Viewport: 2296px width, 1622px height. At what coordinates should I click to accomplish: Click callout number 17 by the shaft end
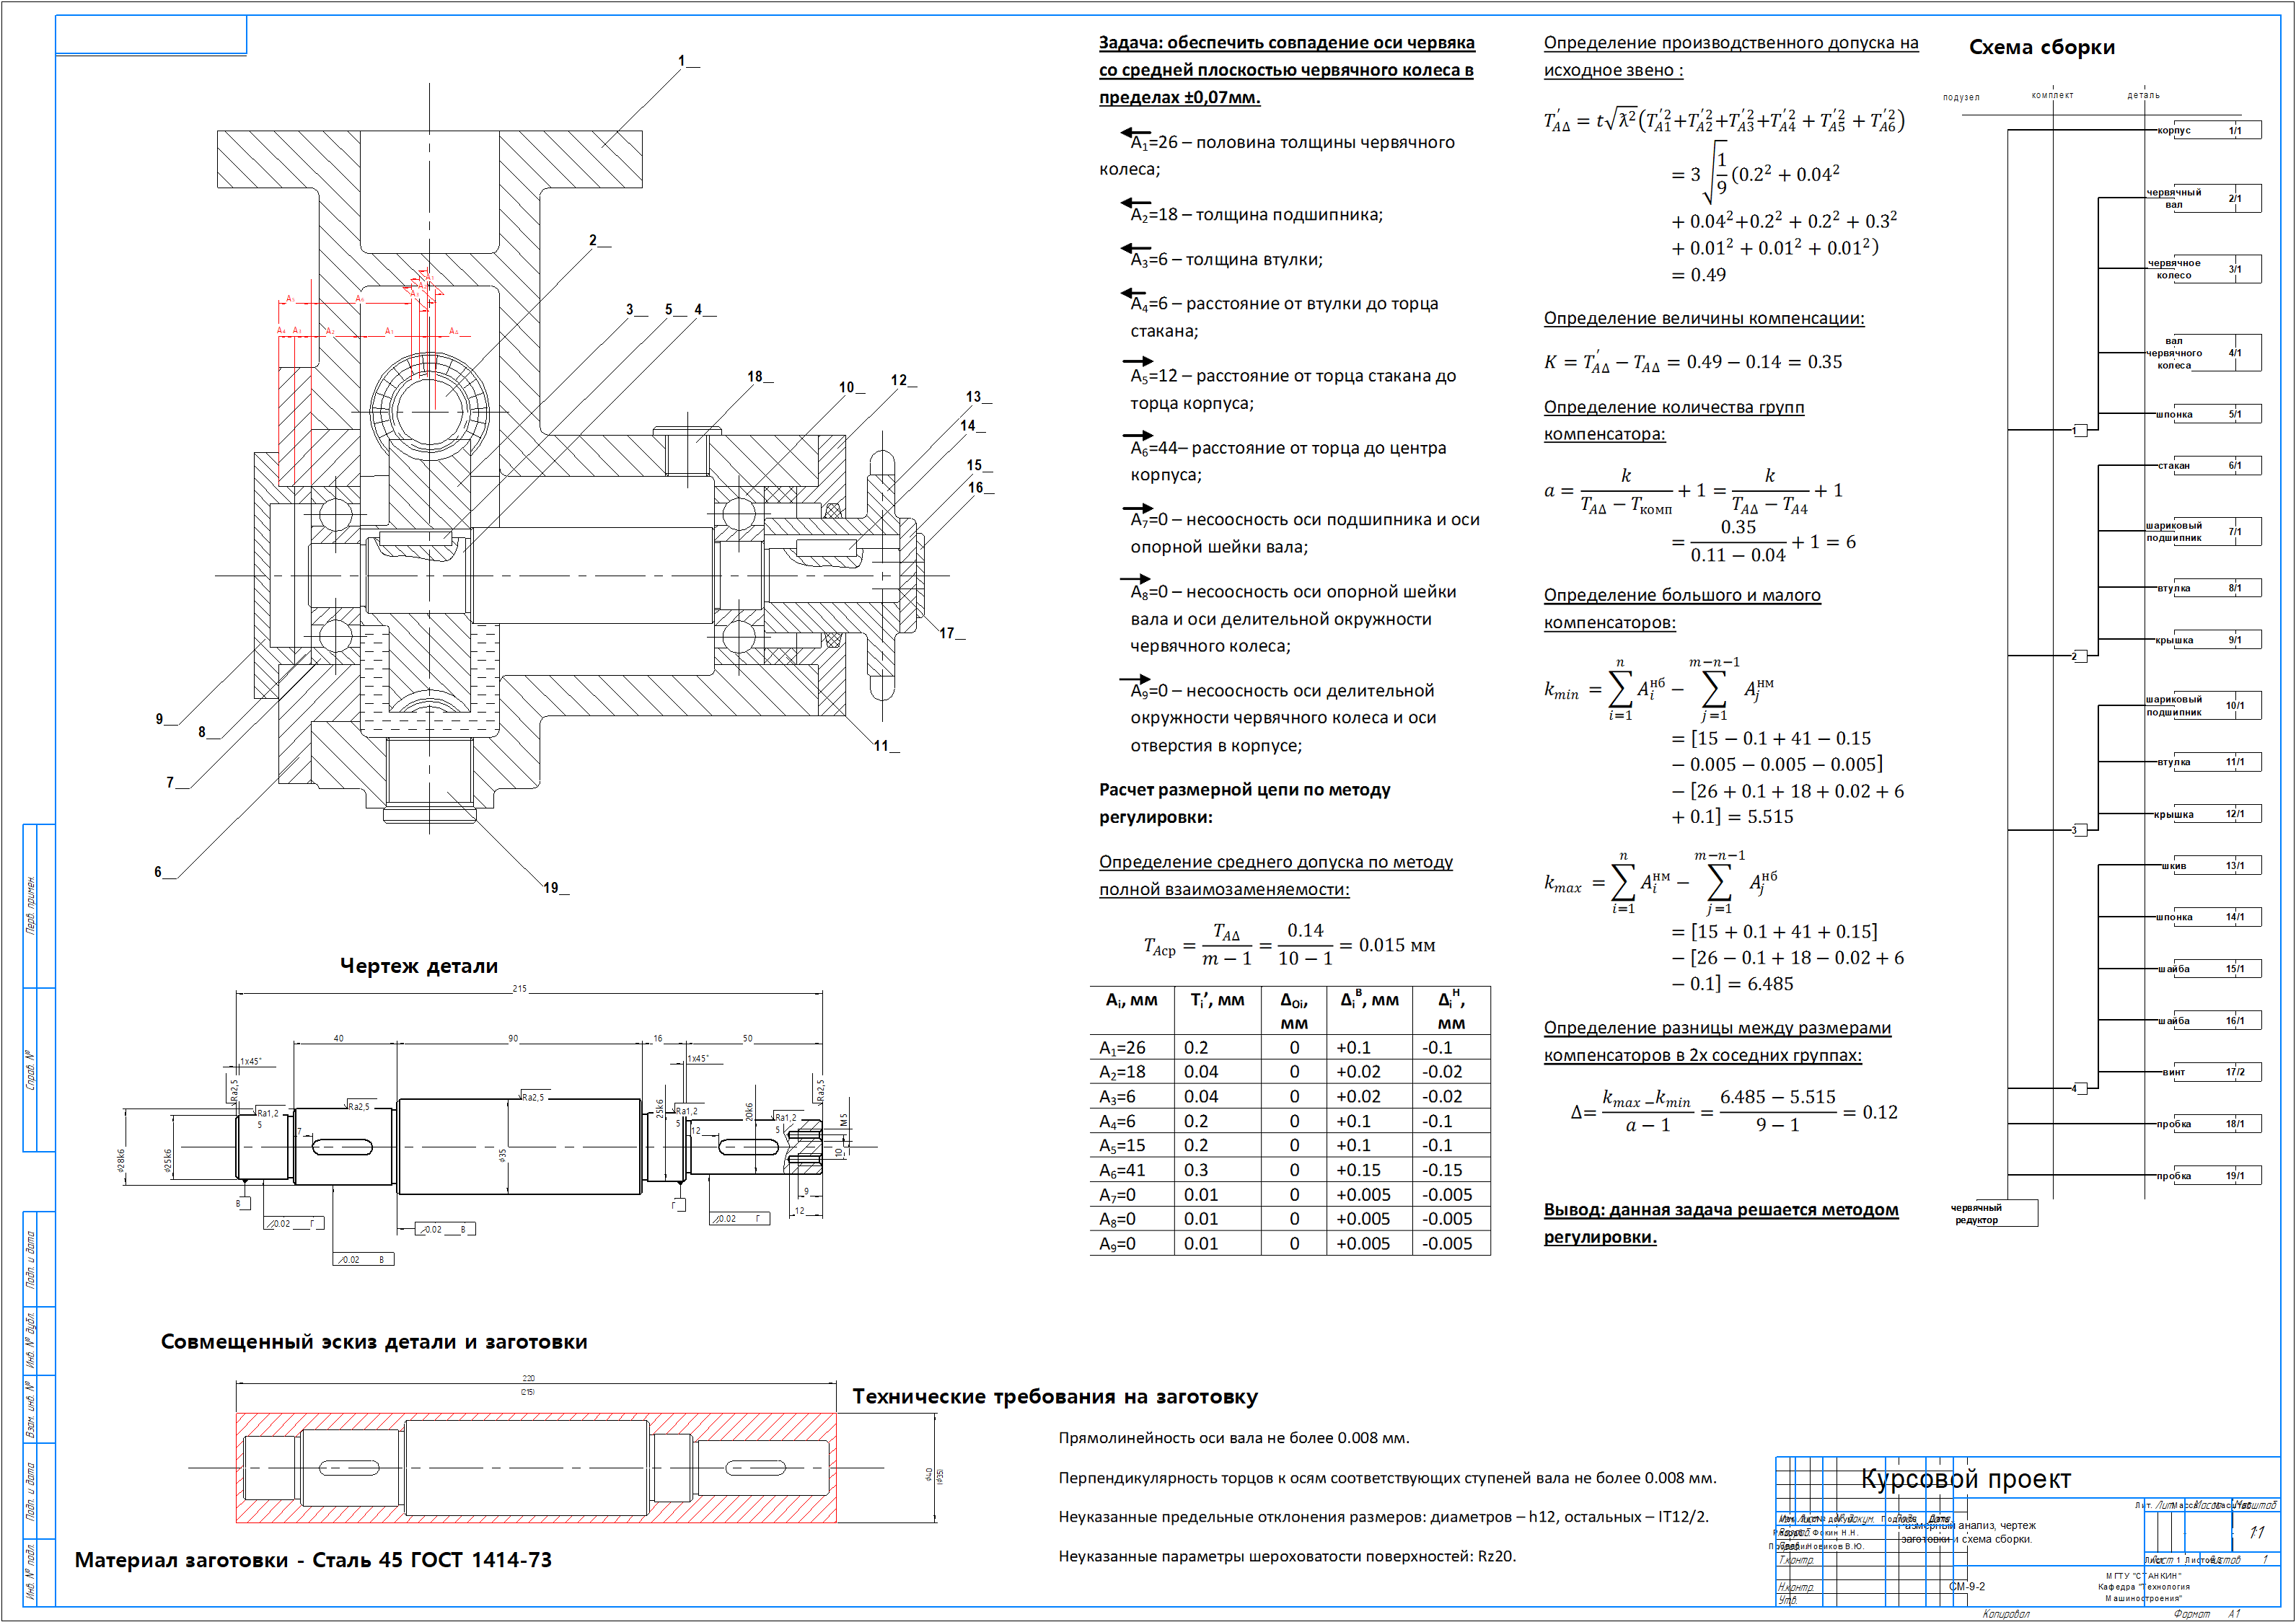[x=946, y=632]
